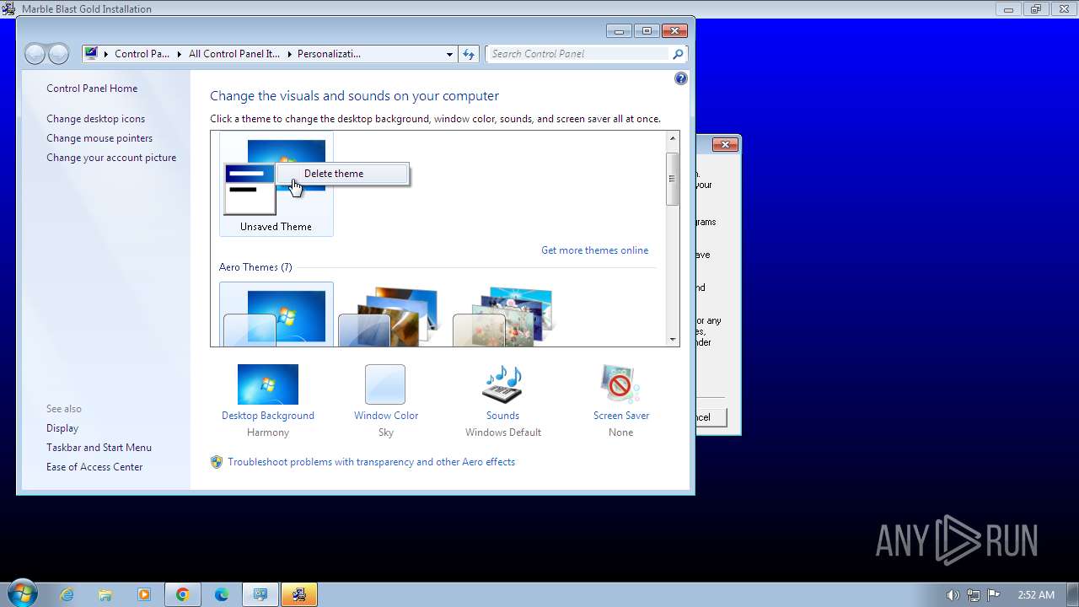This screenshot has height=607, width=1079.
Task: Open the Screen Saver icon
Action: tap(620, 384)
